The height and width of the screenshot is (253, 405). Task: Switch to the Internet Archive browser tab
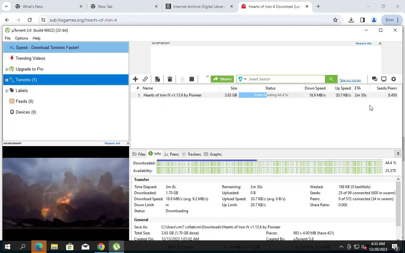pyautogui.click(x=199, y=6)
